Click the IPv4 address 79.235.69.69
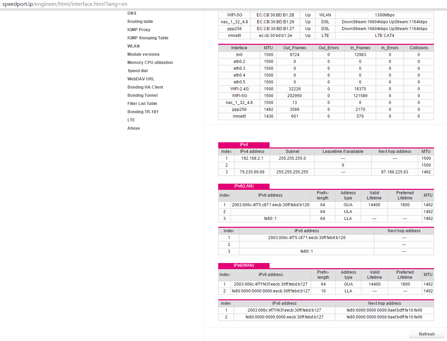447x341 pixels. point(252,172)
